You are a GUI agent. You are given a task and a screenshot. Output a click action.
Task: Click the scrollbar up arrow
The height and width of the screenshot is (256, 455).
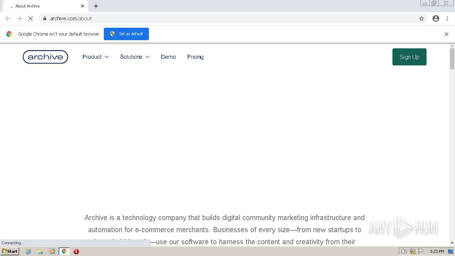pyautogui.click(x=452, y=46)
